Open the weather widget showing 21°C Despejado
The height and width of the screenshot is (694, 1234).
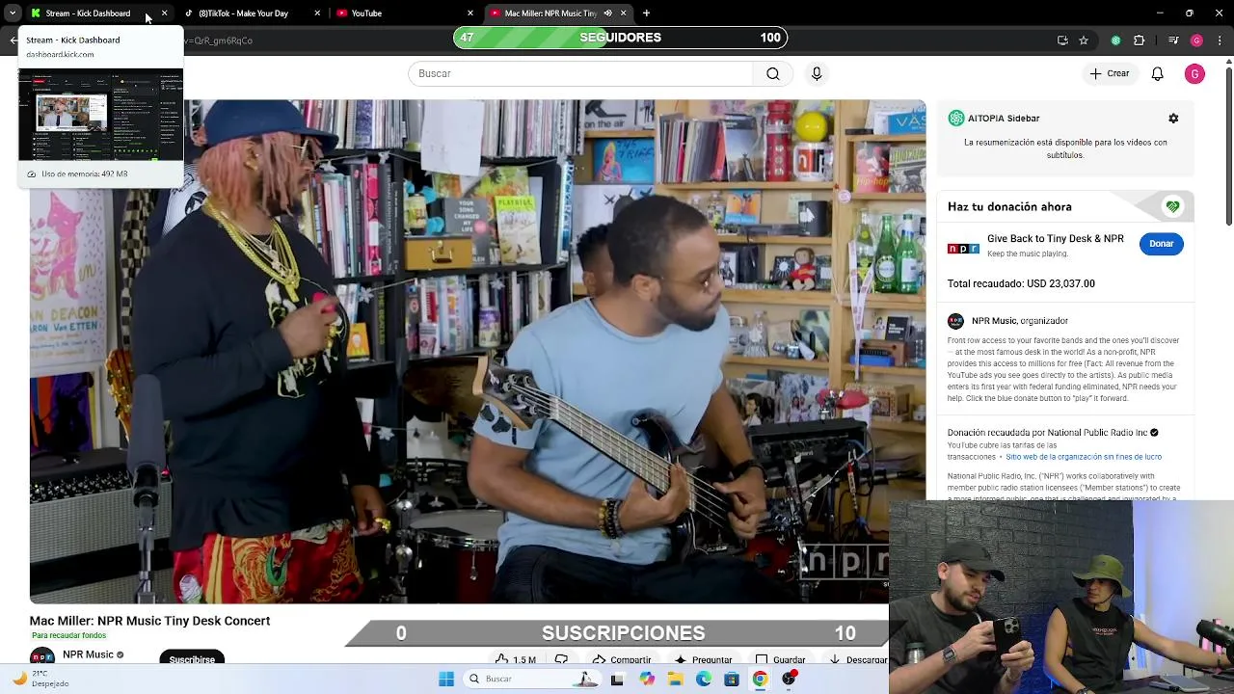click(40, 679)
